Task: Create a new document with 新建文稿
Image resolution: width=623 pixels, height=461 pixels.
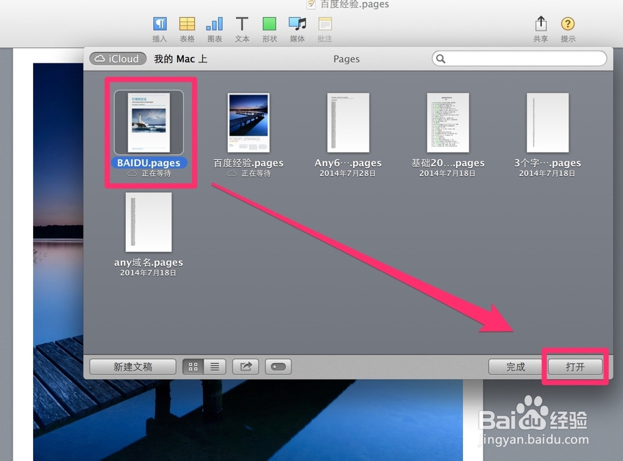Action: point(133,366)
